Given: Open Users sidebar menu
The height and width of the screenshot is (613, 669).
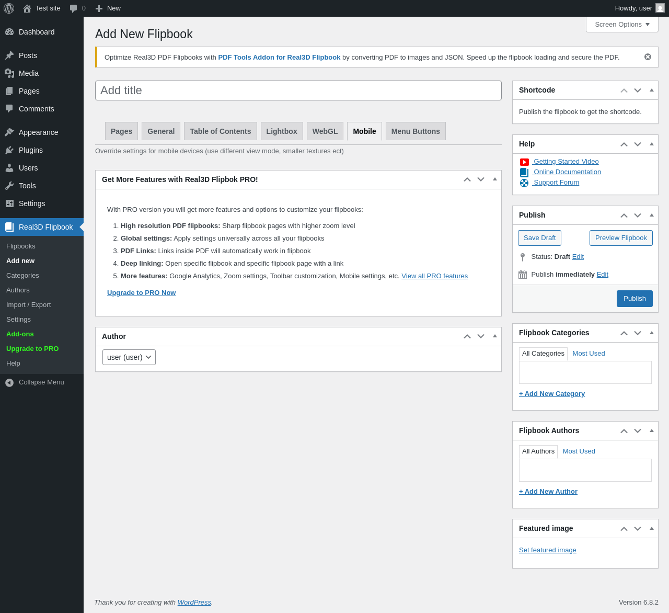Looking at the screenshot, I should [42, 168].
